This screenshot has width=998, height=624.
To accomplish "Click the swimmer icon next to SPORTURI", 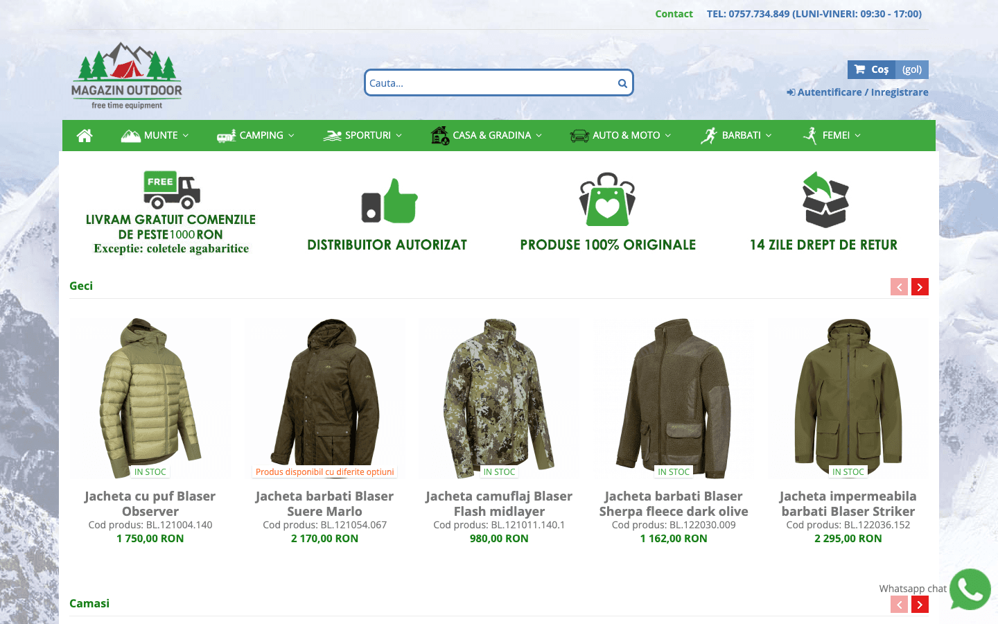I will point(332,136).
